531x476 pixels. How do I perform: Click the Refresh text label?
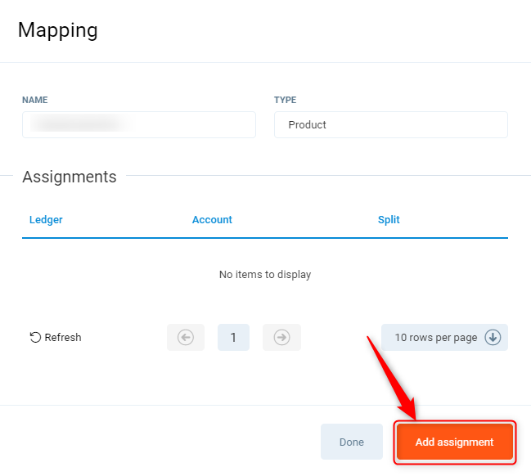(63, 337)
